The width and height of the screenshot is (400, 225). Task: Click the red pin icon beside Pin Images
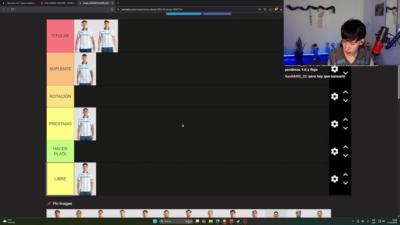point(49,203)
